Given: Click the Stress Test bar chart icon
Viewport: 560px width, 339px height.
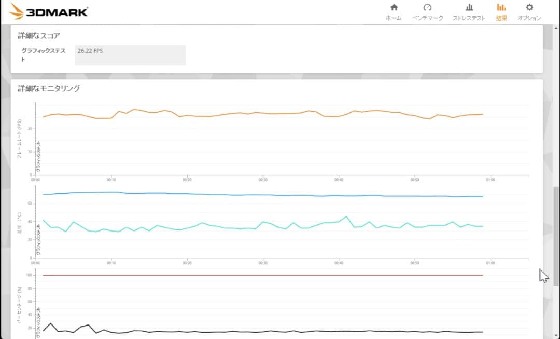Looking at the screenshot, I should [469, 7].
